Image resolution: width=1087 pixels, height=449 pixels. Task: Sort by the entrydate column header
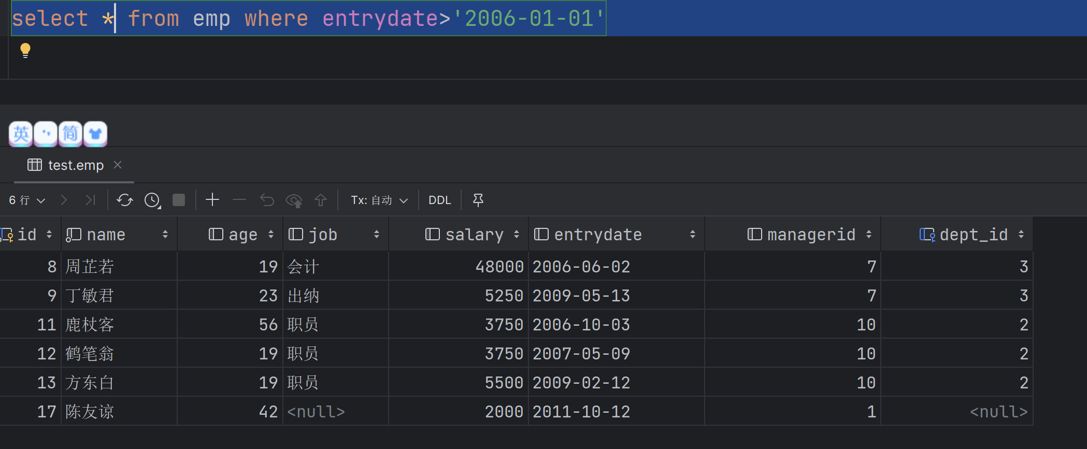coord(617,235)
